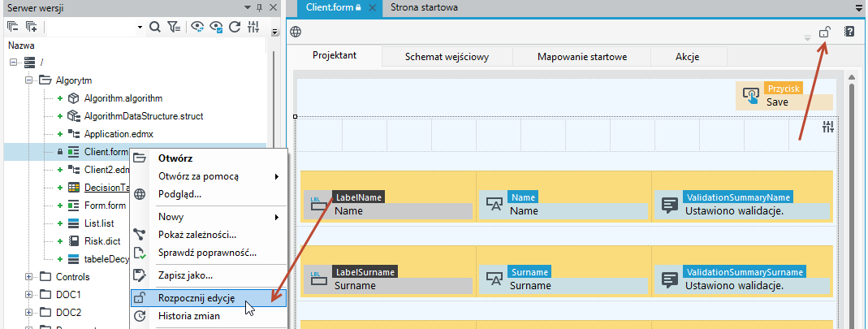
Task: Open the toolbar overflow options arrow
Action: pos(274,31)
